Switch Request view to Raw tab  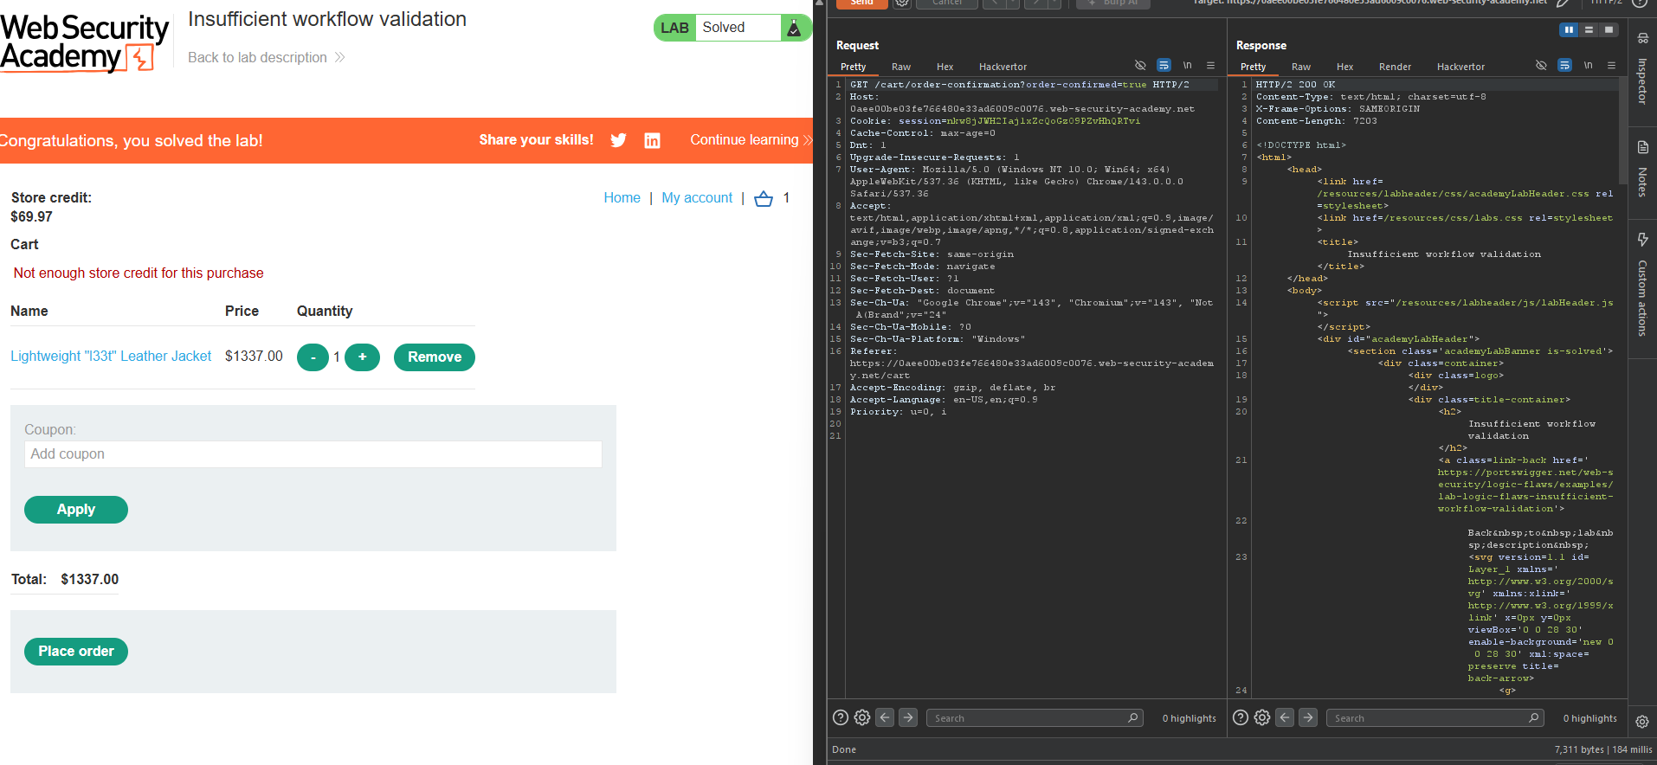tap(901, 67)
